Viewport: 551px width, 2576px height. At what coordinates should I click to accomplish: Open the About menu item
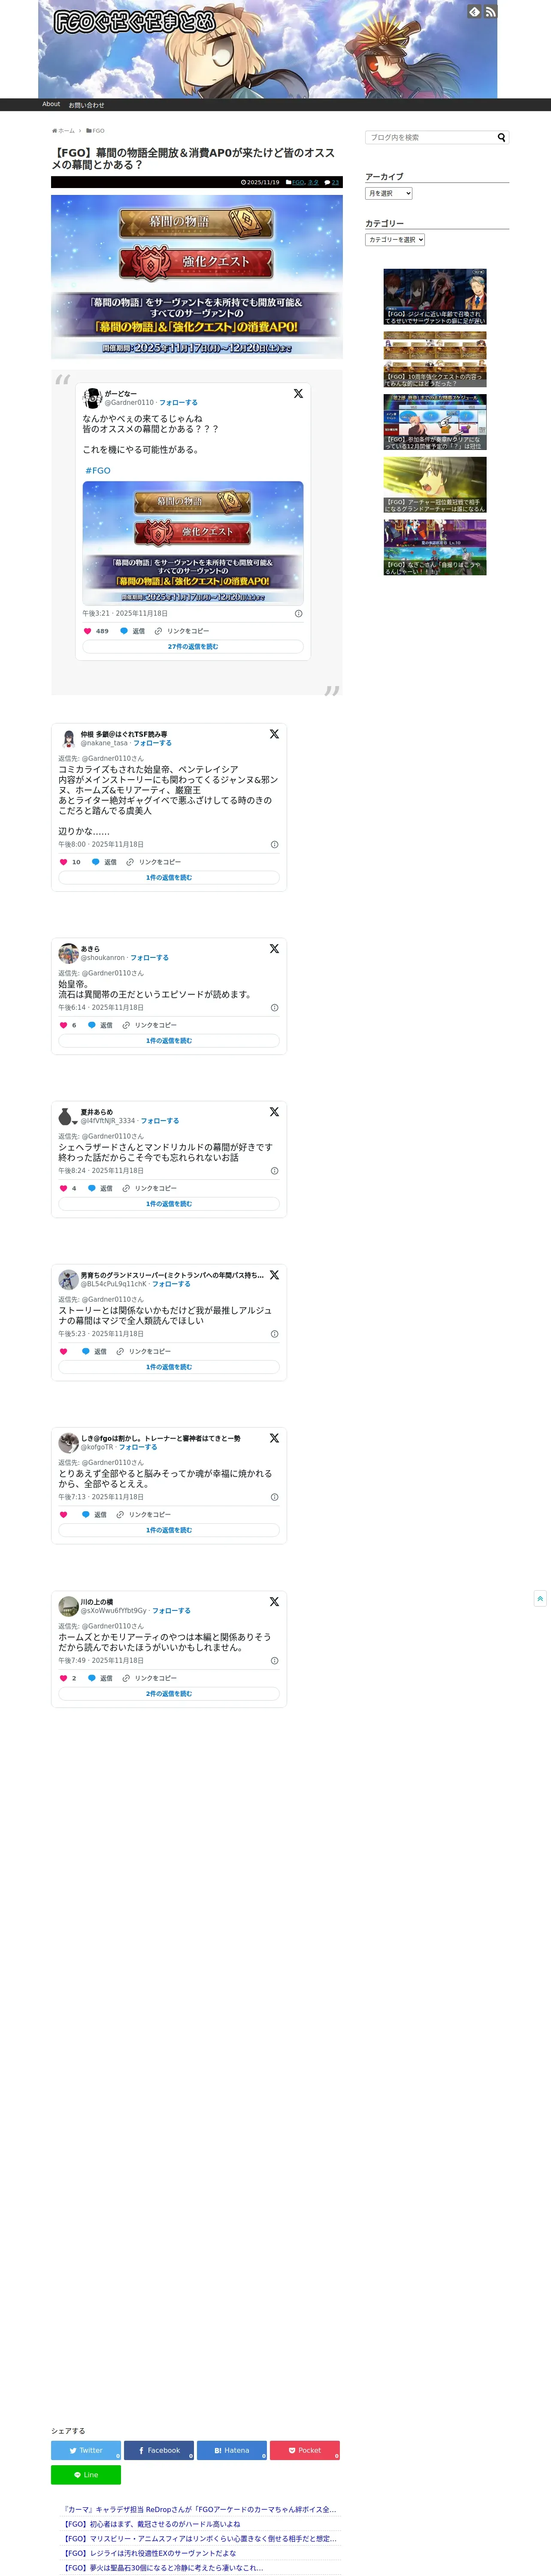click(x=51, y=104)
